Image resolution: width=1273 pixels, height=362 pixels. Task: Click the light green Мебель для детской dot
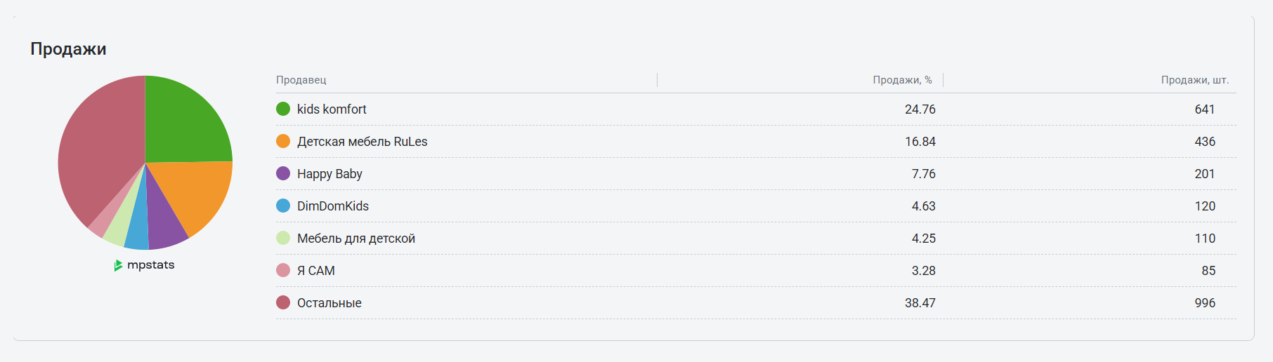click(283, 238)
